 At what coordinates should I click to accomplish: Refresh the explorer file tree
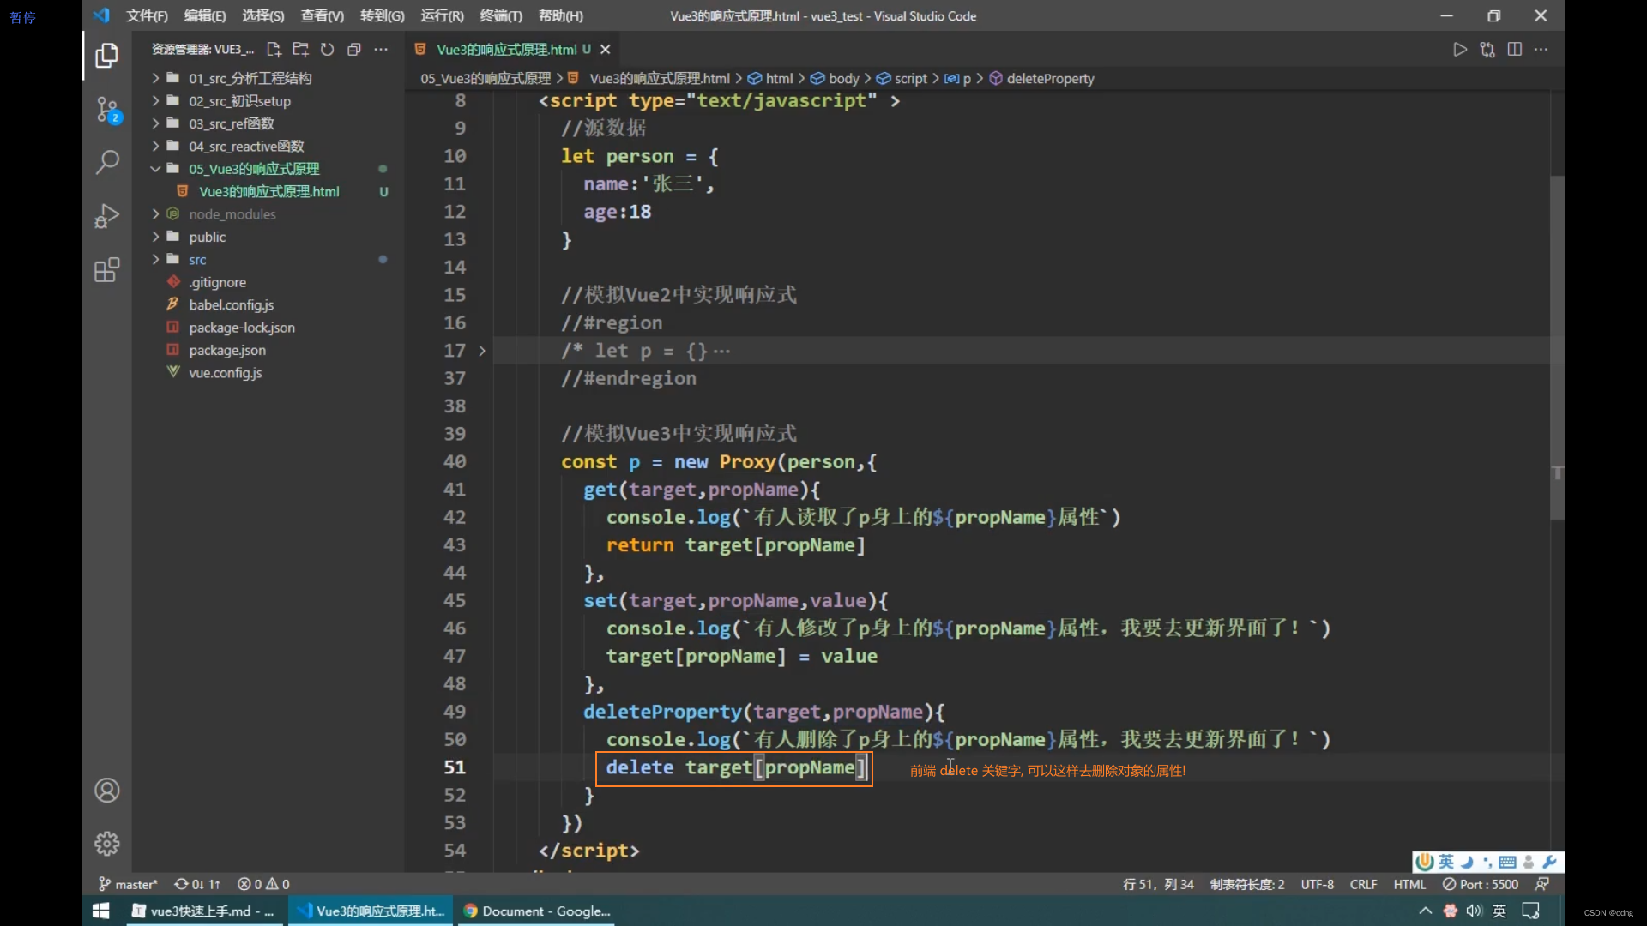coord(327,49)
